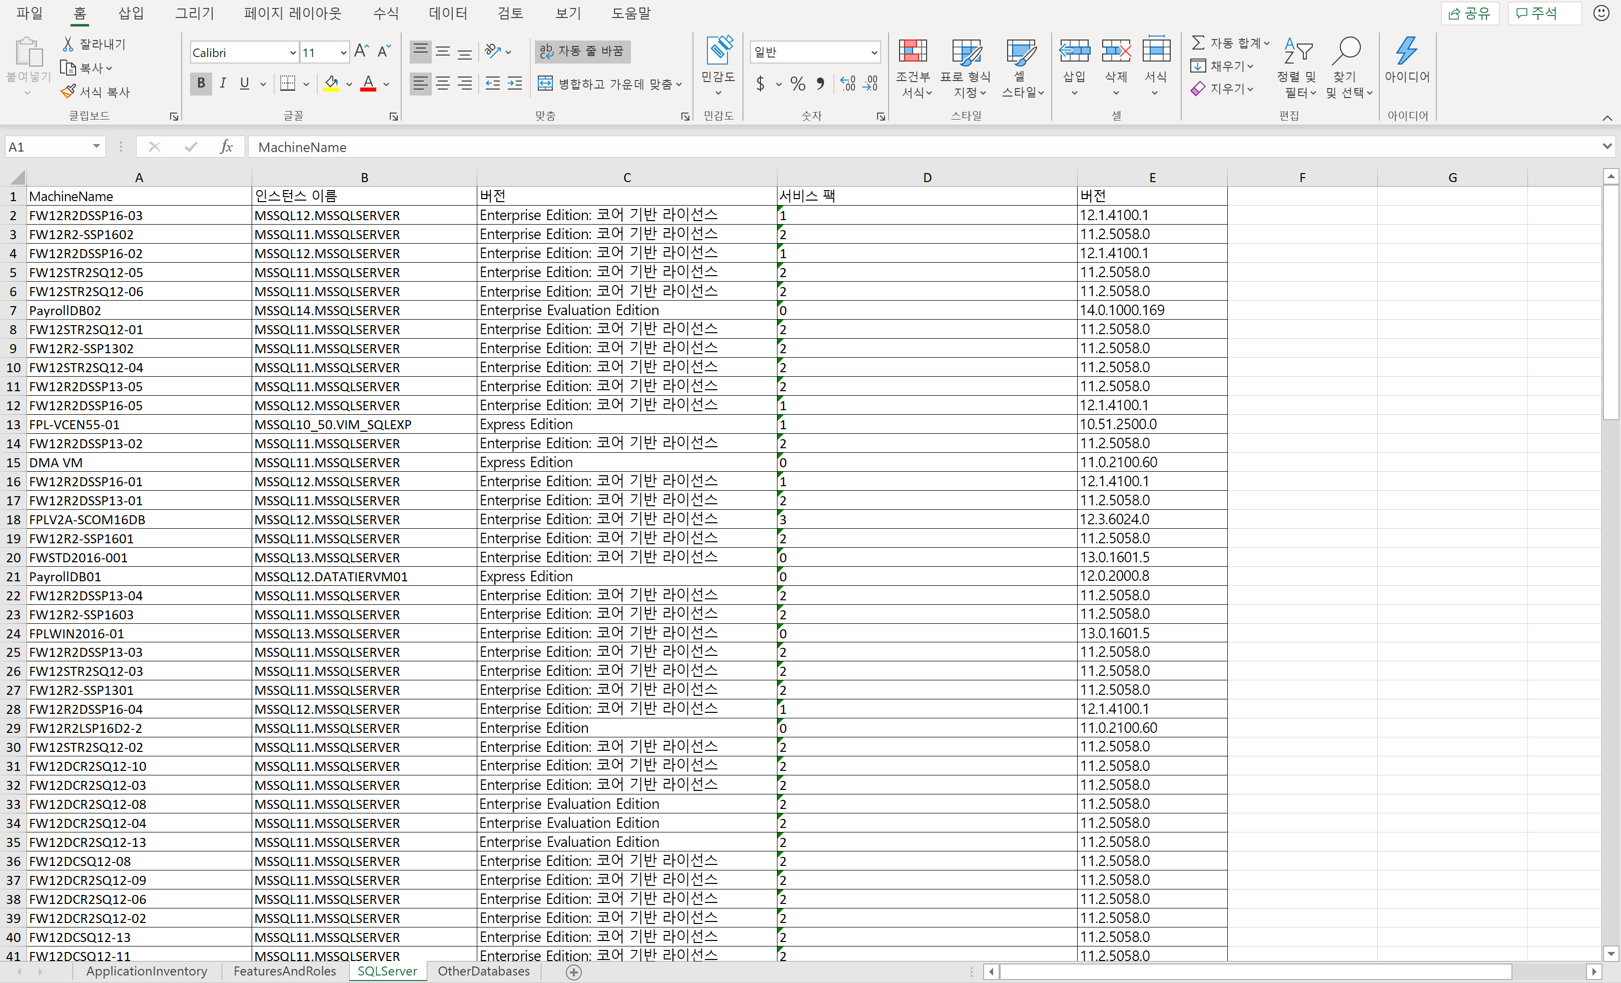Click the Format cells (서식) icon
Screen dimensions: 1621x983
tap(1156, 51)
